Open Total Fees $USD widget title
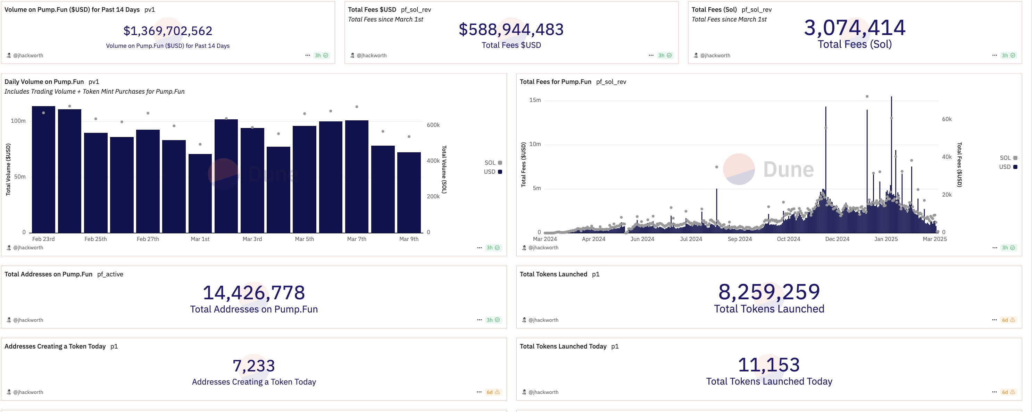 click(372, 10)
